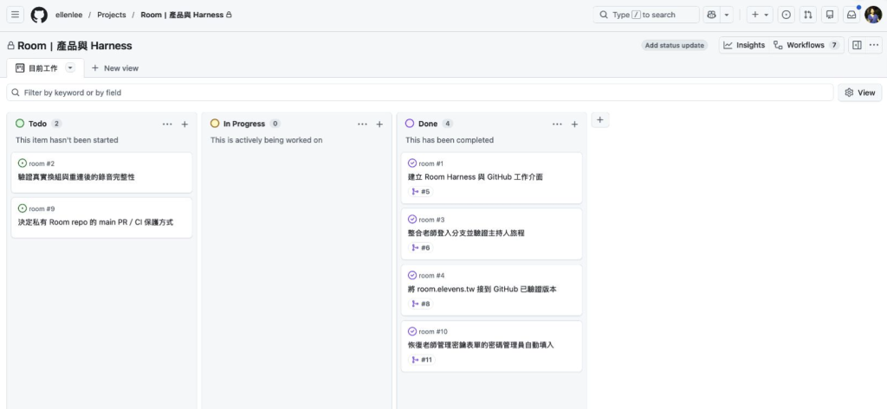Go to GitHub home via Octocat logo

[39, 15]
